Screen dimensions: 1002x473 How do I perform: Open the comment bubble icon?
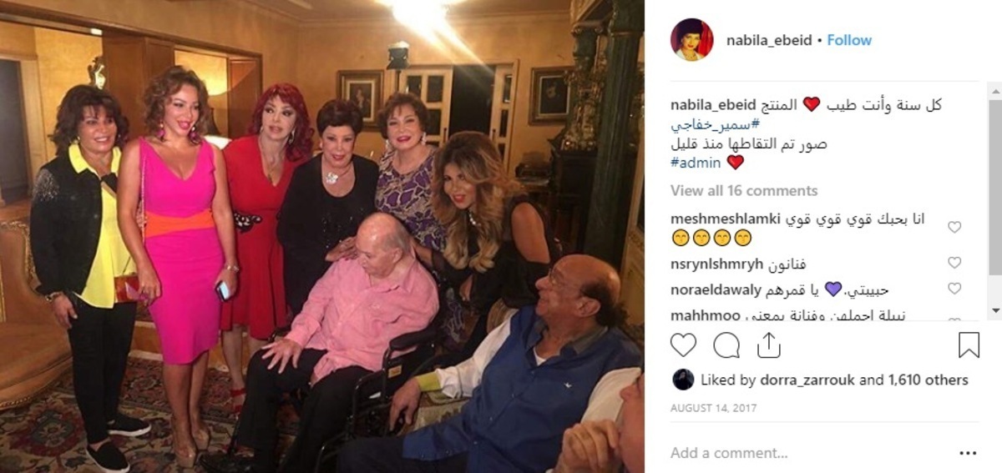[x=726, y=345]
